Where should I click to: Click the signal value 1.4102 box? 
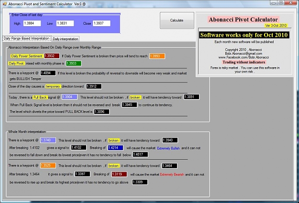[78, 148]
